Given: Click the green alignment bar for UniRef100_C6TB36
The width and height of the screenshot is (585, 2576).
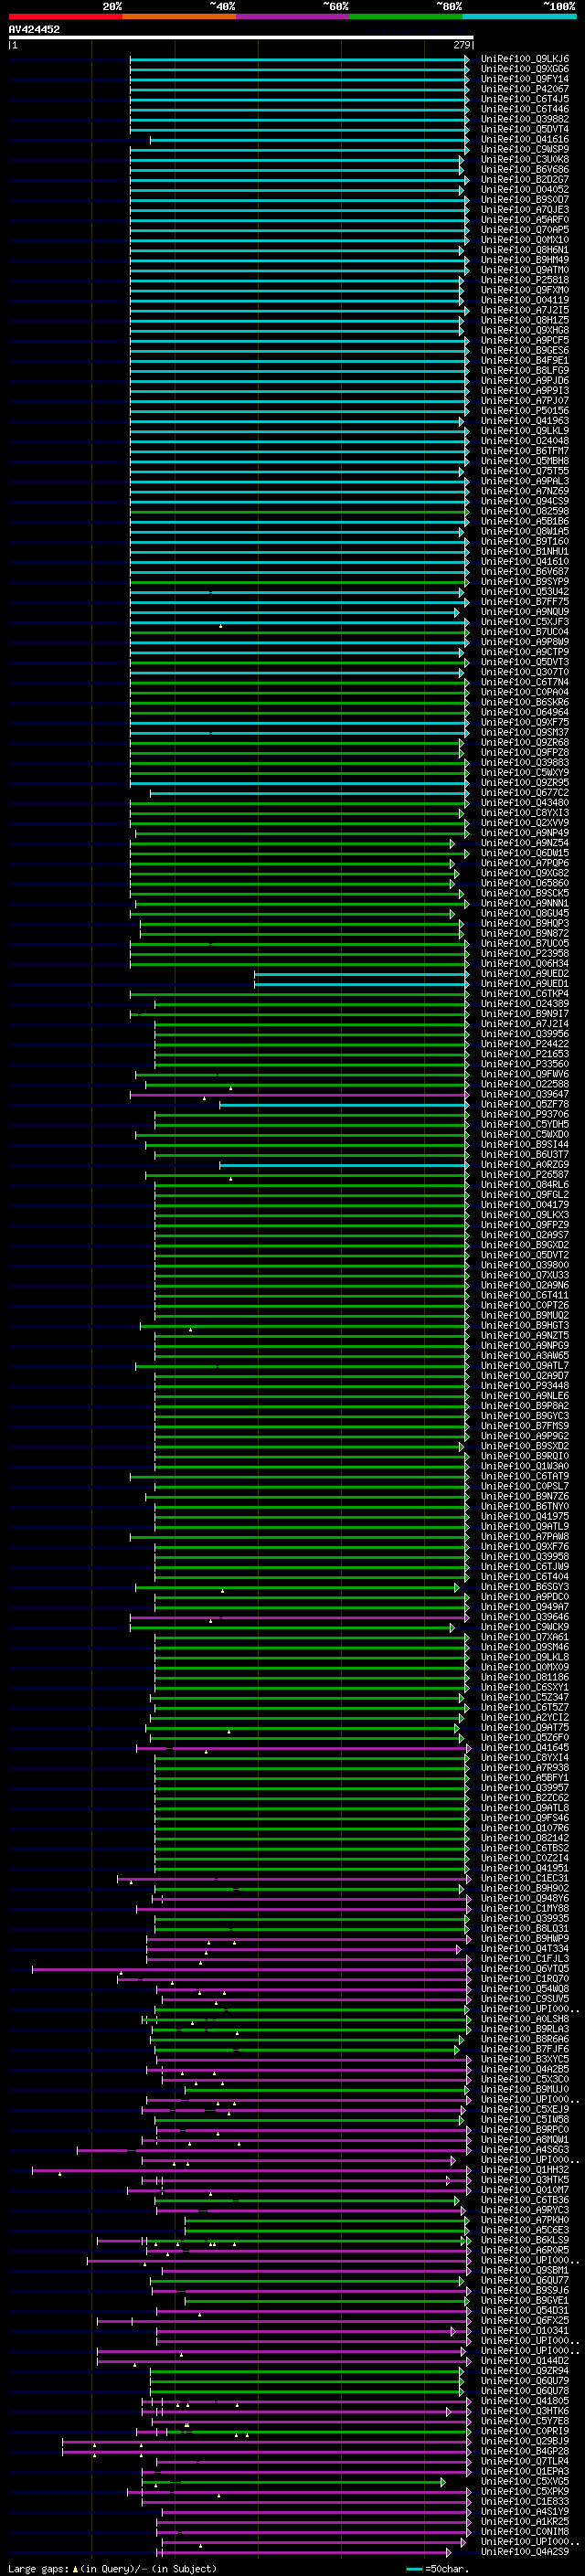Looking at the screenshot, I should [307, 2201].
